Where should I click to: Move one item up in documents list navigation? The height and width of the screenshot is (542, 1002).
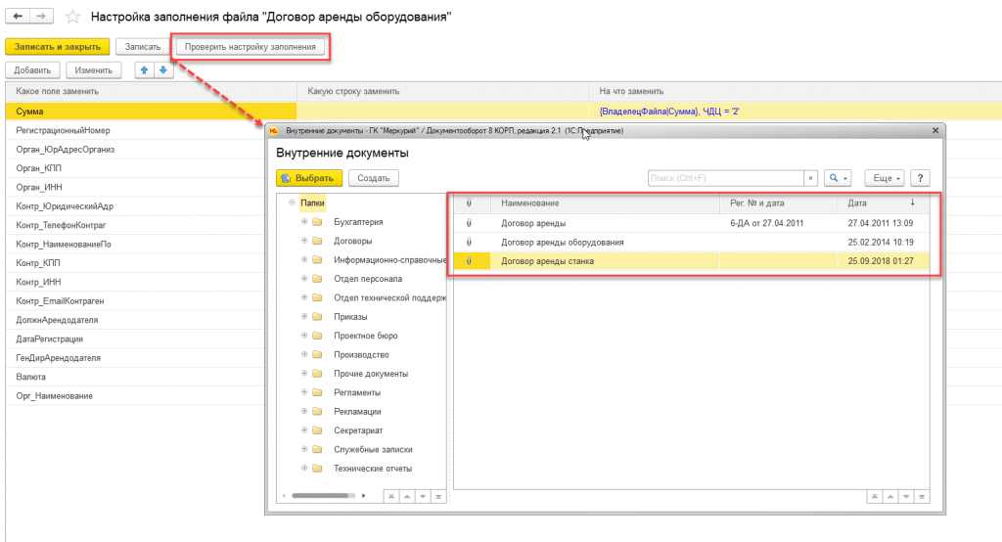click(890, 497)
